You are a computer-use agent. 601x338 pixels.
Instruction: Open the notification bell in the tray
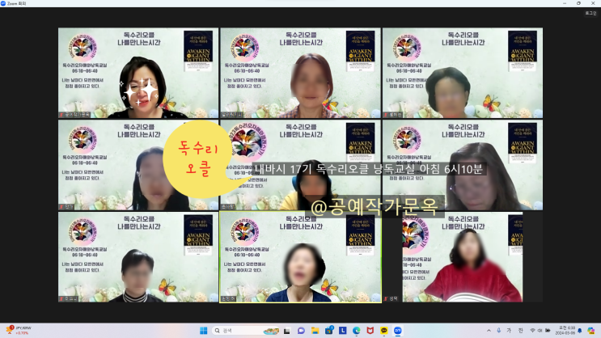click(x=580, y=331)
